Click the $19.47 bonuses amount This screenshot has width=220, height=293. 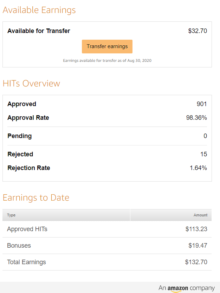click(x=198, y=246)
